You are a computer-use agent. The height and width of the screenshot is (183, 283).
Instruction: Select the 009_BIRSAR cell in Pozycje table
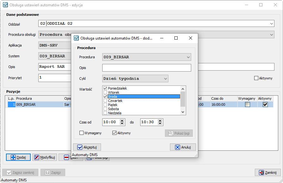click(39, 104)
